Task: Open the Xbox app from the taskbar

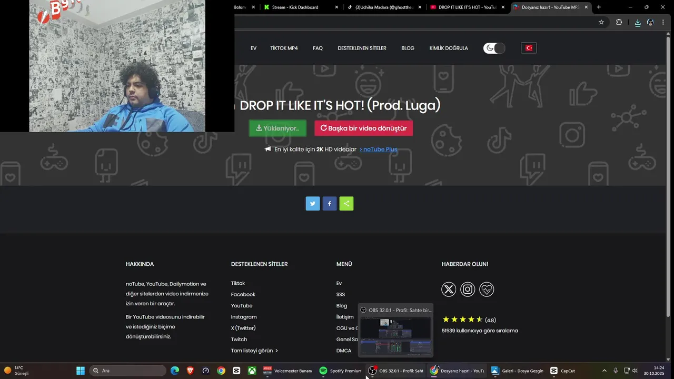Action: (252, 371)
